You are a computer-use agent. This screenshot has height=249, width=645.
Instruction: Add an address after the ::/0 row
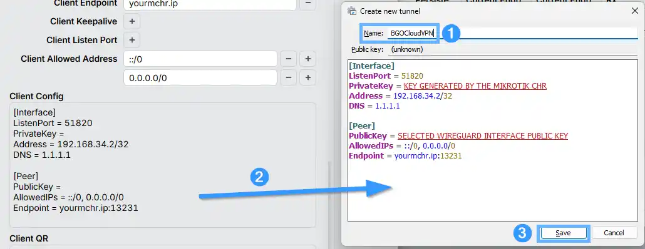pyautogui.click(x=307, y=59)
